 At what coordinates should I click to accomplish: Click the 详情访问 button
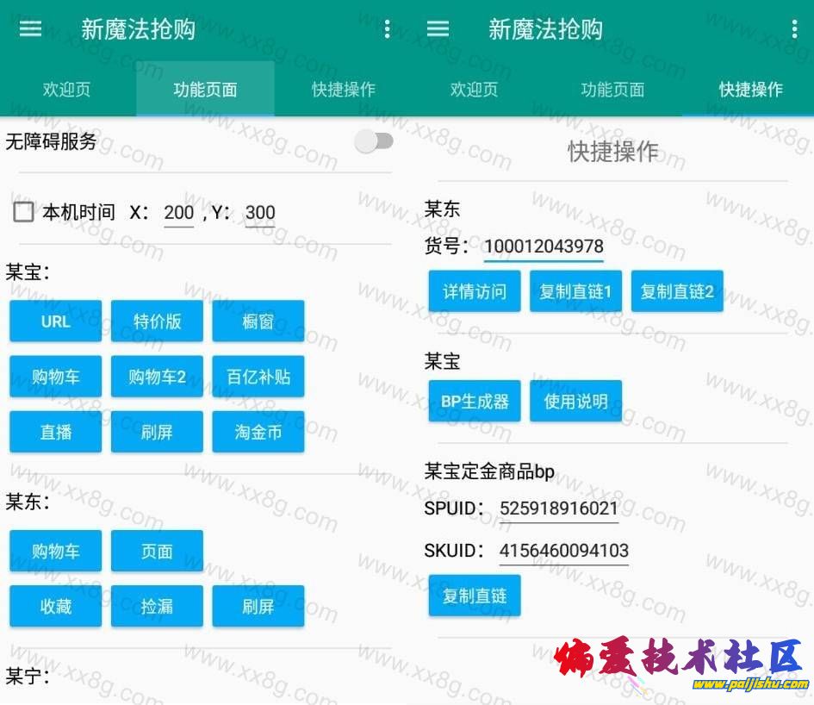click(475, 291)
